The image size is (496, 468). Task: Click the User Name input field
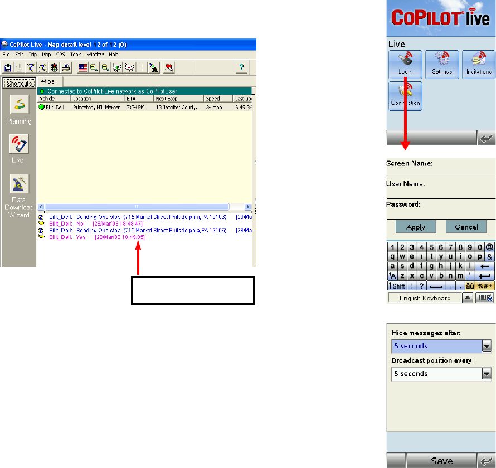[x=441, y=193]
